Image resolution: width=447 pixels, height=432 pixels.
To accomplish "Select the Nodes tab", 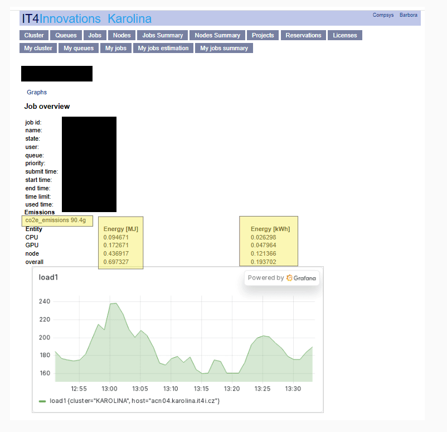I will [x=122, y=35].
